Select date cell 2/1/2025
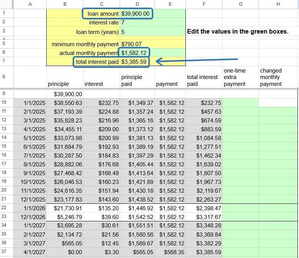Screen dimensions: 299x258 (30, 111)
